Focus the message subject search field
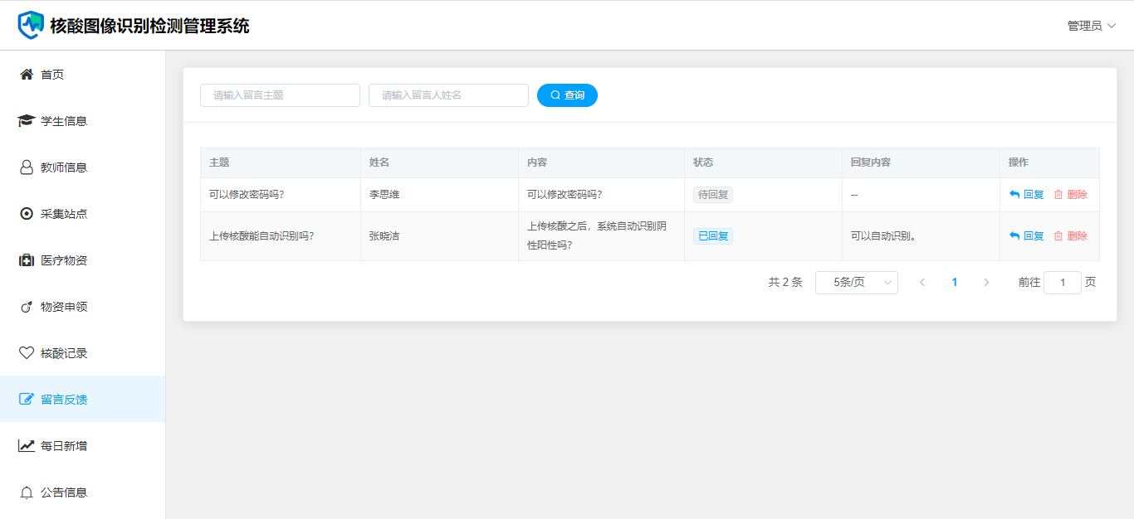The height and width of the screenshot is (519, 1134). [280, 95]
